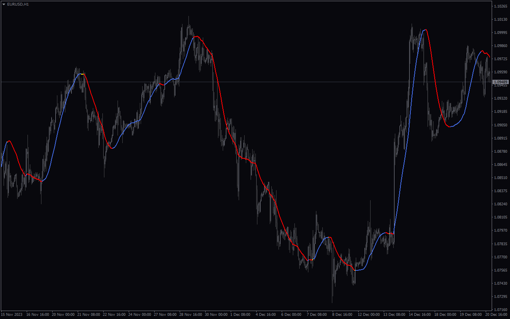Select the 4 Dec 16:00 time label
Viewport: 510px width, 319px height.
pos(266,315)
